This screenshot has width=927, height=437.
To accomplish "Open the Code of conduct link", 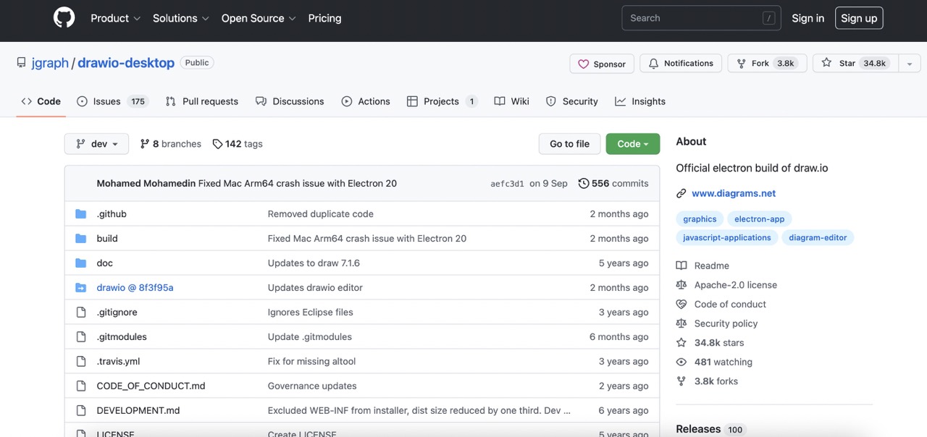I will coord(730,305).
